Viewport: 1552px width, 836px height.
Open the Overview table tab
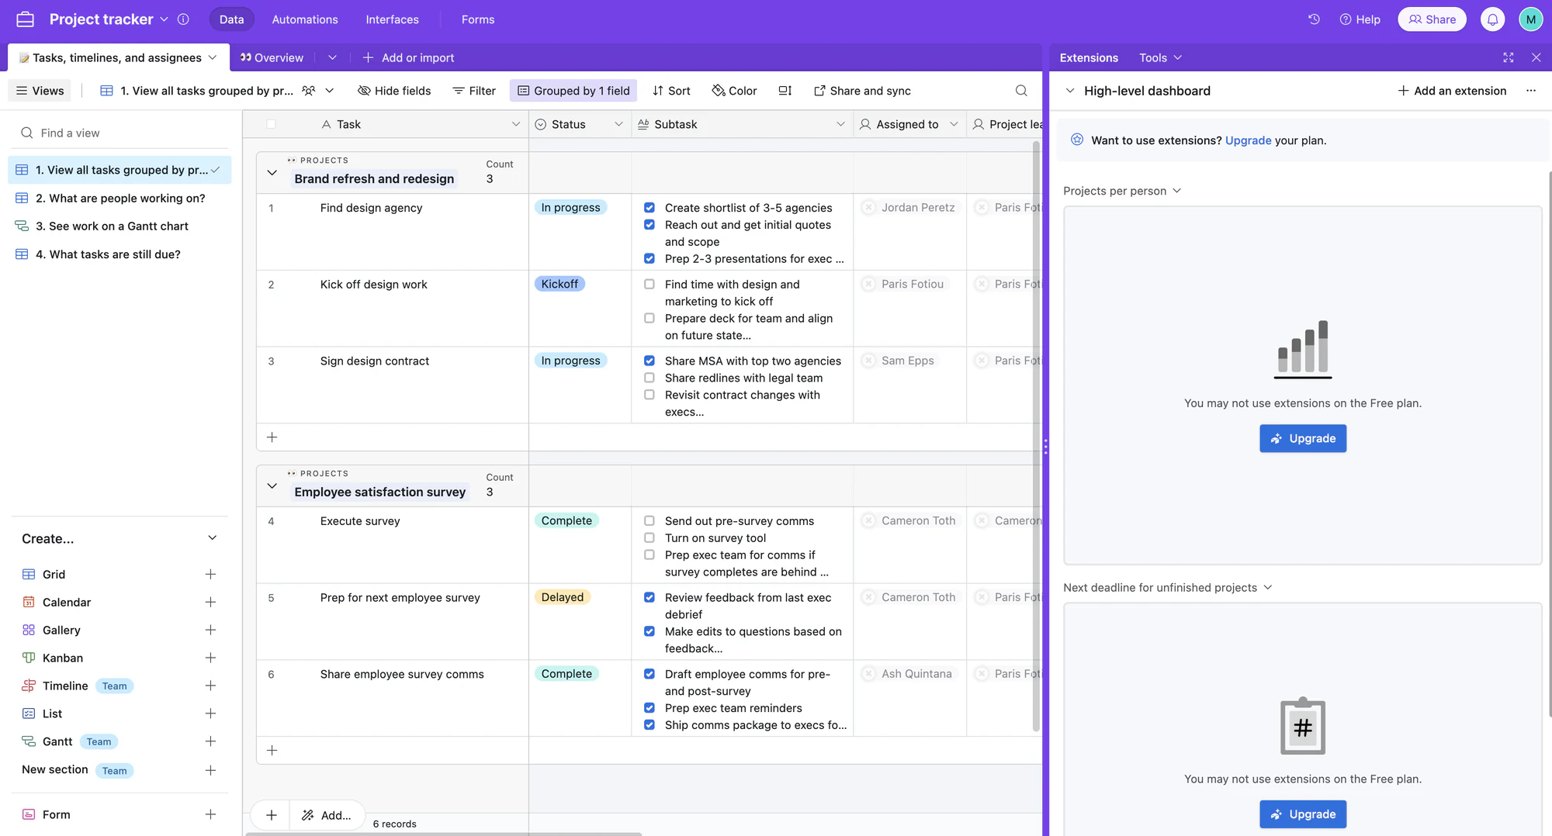tap(272, 57)
